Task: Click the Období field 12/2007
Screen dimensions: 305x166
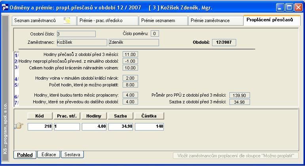Action: click(x=224, y=43)
